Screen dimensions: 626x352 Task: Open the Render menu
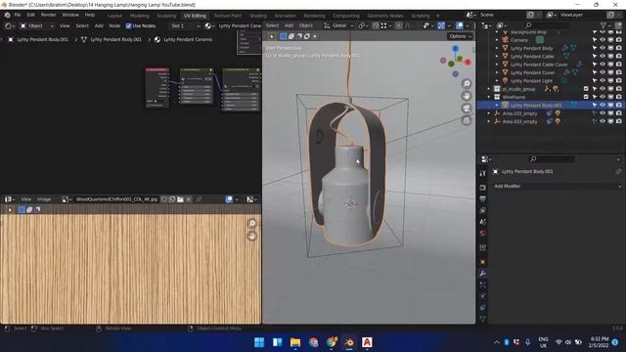49,15
